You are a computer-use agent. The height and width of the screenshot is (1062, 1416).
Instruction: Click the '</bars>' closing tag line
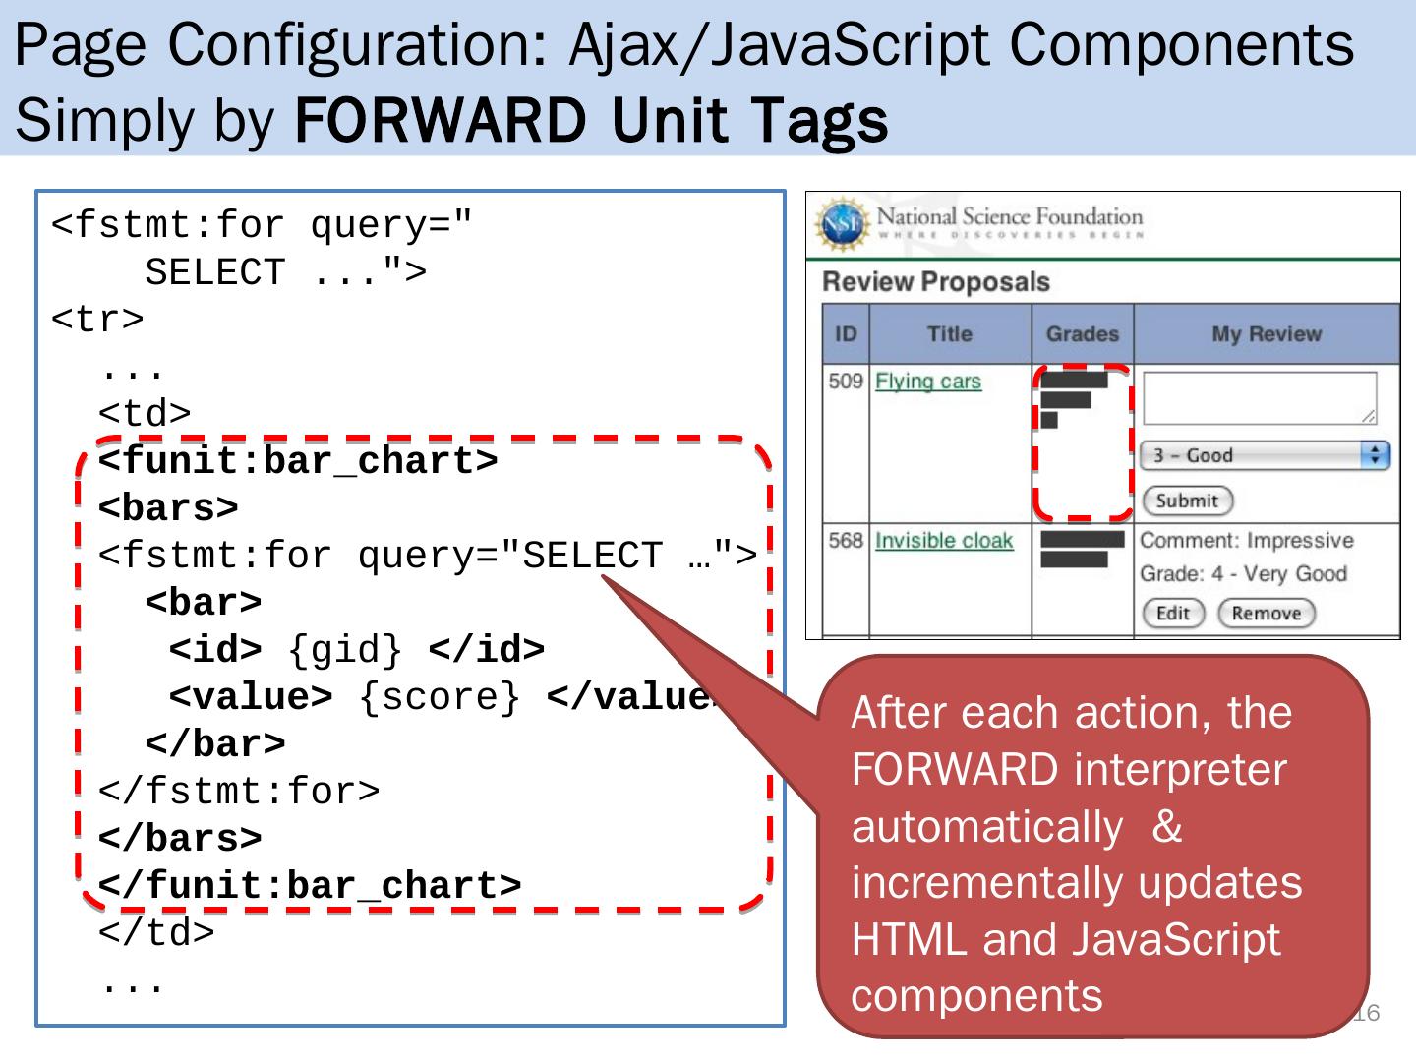click(x=180, y=839)
